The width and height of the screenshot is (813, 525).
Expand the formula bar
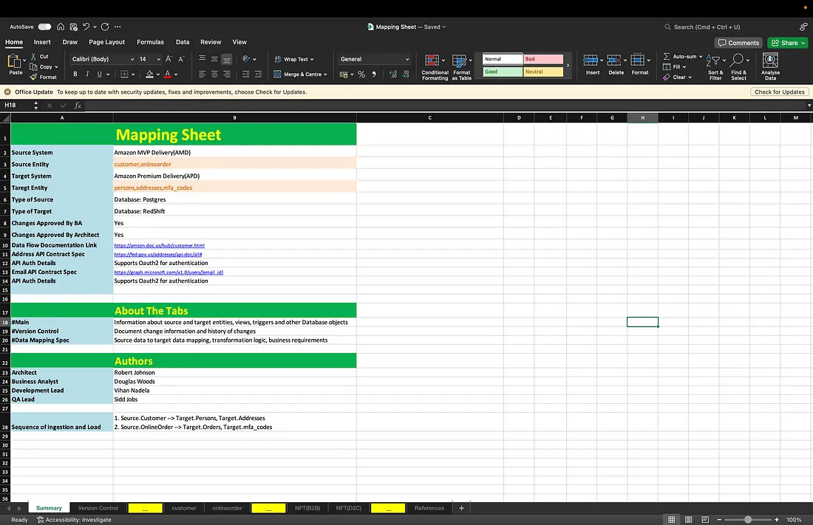click(x=809, y=105)
